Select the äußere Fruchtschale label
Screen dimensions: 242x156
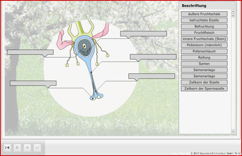click(204, 14)
